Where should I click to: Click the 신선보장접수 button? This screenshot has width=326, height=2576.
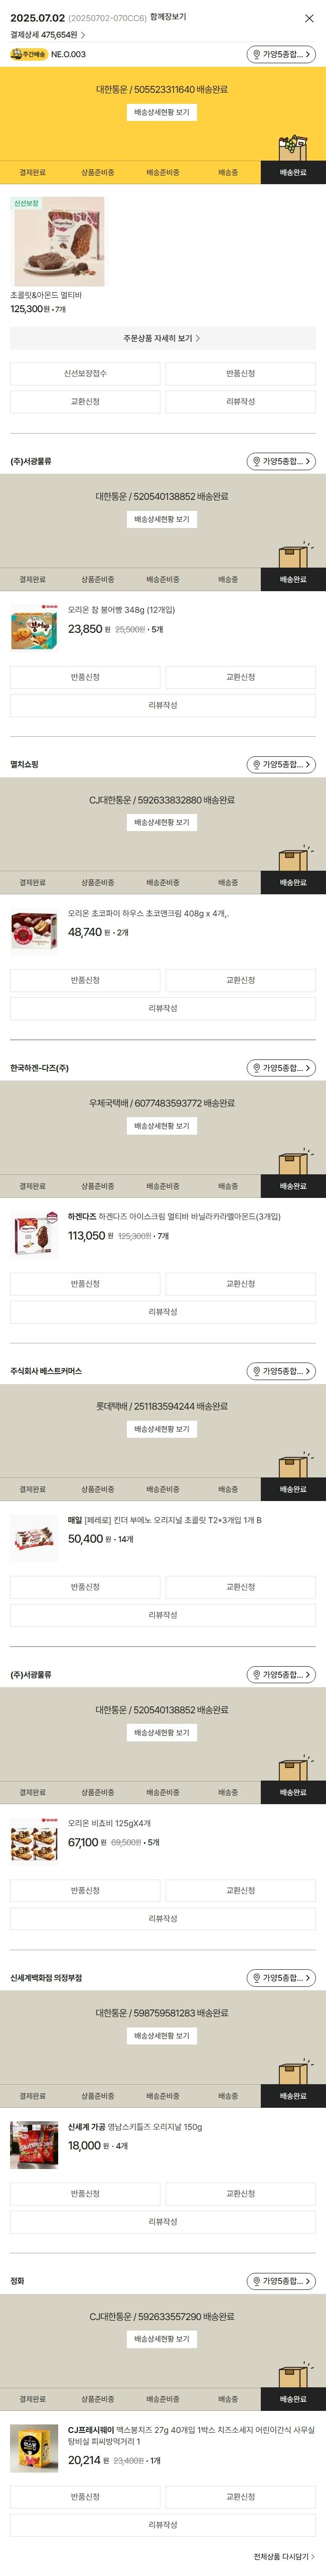(85, 374)
